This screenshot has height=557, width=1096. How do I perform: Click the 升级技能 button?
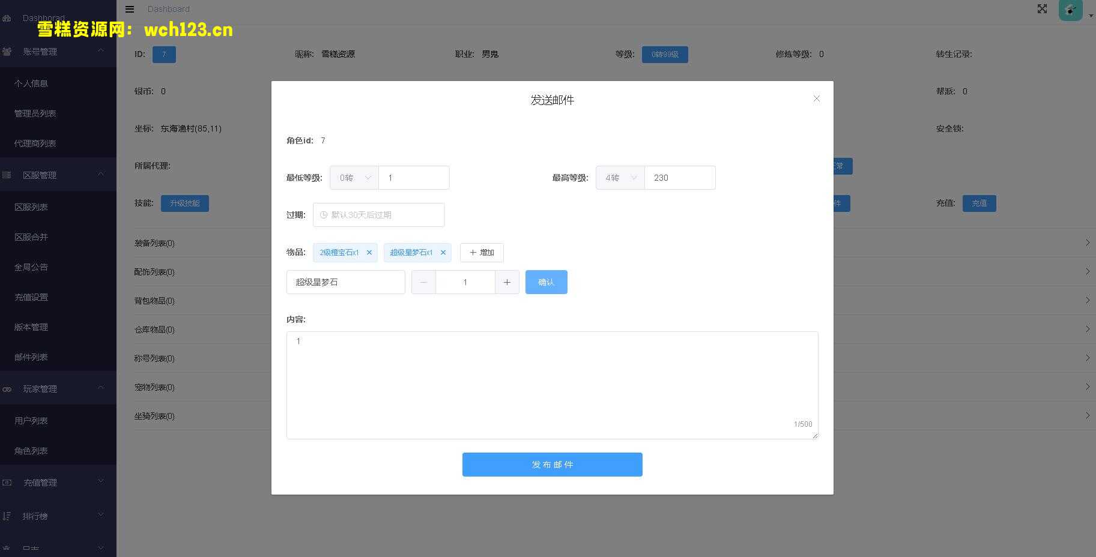tap(185, 203)
